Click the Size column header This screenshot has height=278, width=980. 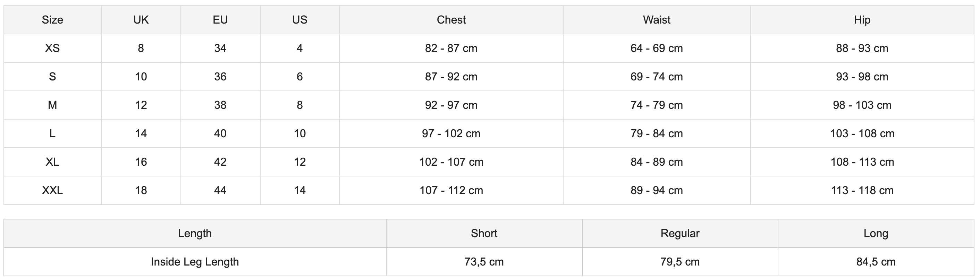pos(52,20)
